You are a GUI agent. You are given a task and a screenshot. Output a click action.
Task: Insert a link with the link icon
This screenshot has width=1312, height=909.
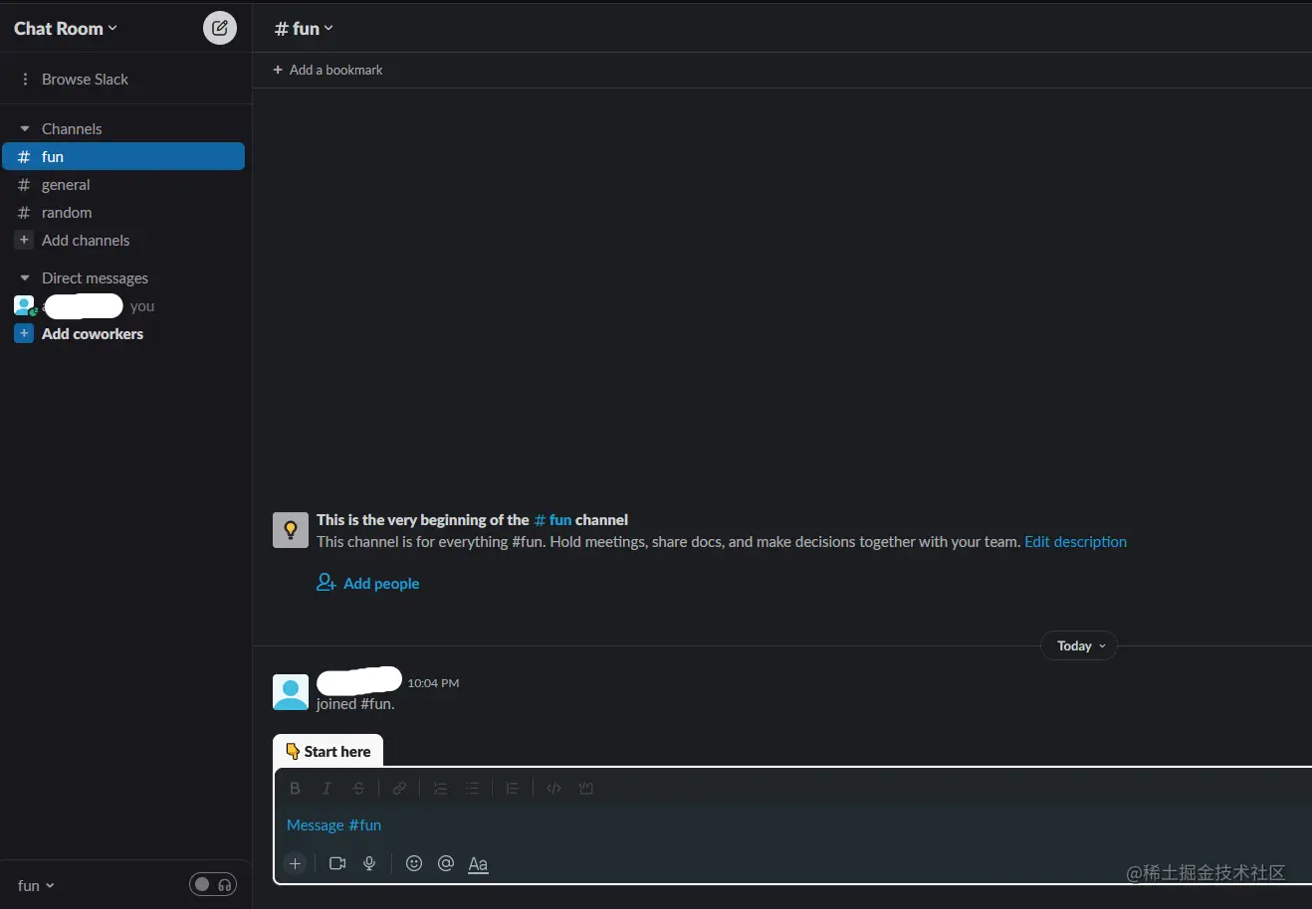coord(399,789)
